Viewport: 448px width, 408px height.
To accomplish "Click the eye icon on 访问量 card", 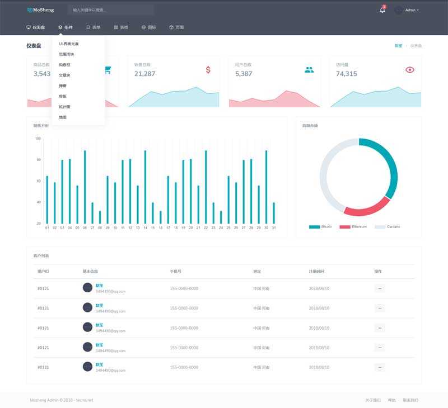I will [410, 70].
